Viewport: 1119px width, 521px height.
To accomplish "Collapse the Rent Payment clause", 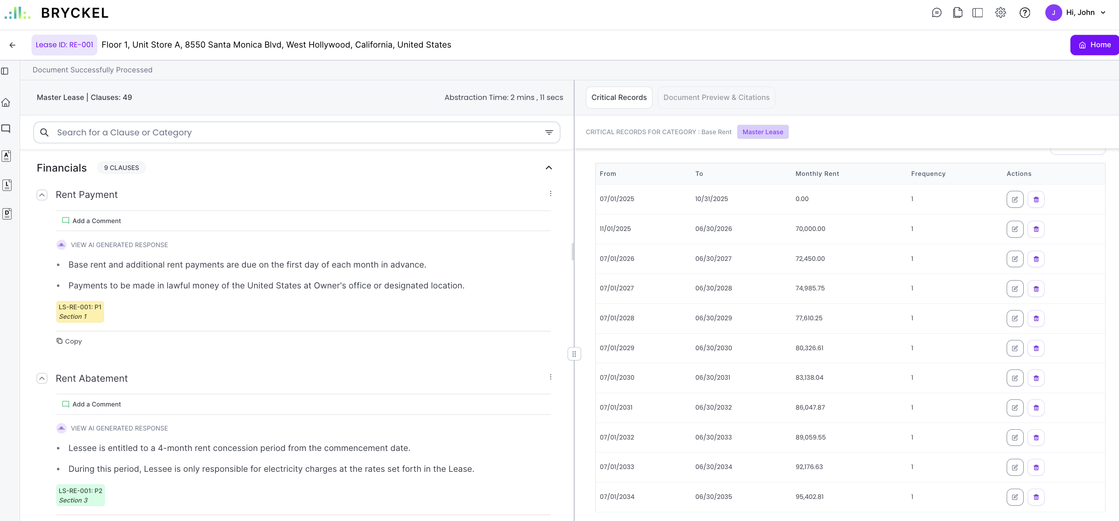I will tap(42, 195).
